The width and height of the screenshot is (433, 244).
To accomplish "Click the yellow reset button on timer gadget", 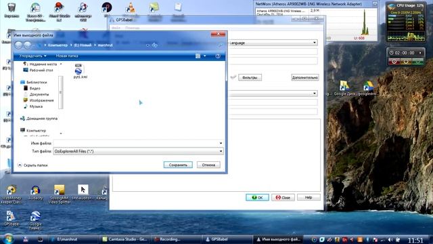I will pos(406,62).
